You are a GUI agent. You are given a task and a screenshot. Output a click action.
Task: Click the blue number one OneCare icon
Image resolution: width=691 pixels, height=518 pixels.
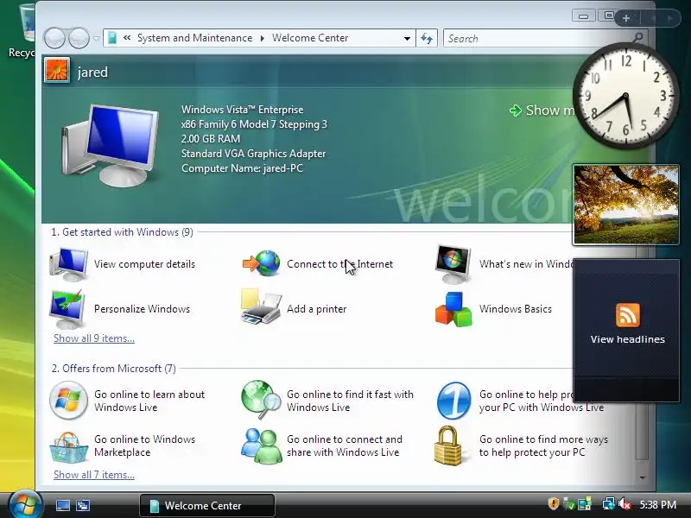453,401
